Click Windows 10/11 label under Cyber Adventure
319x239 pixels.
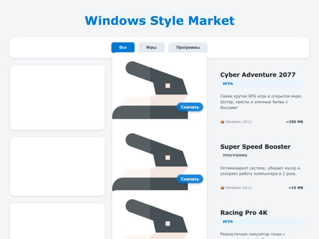[239, 122]
